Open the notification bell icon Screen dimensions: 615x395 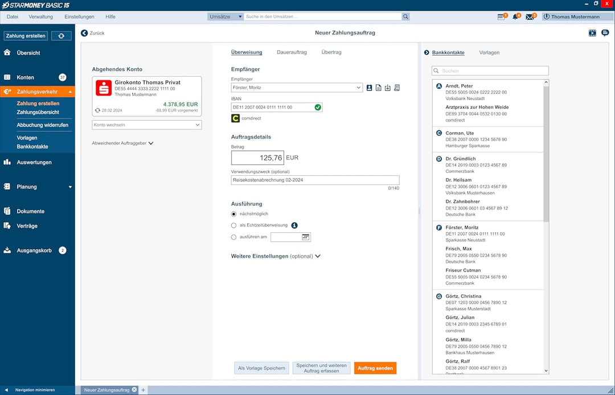tap(515, 17)
